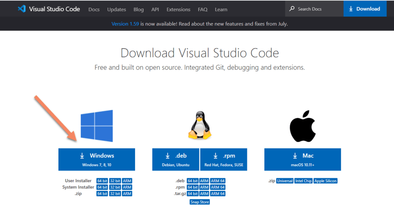Open the Docs menu item
394x218 pixels.
[94, 9]
